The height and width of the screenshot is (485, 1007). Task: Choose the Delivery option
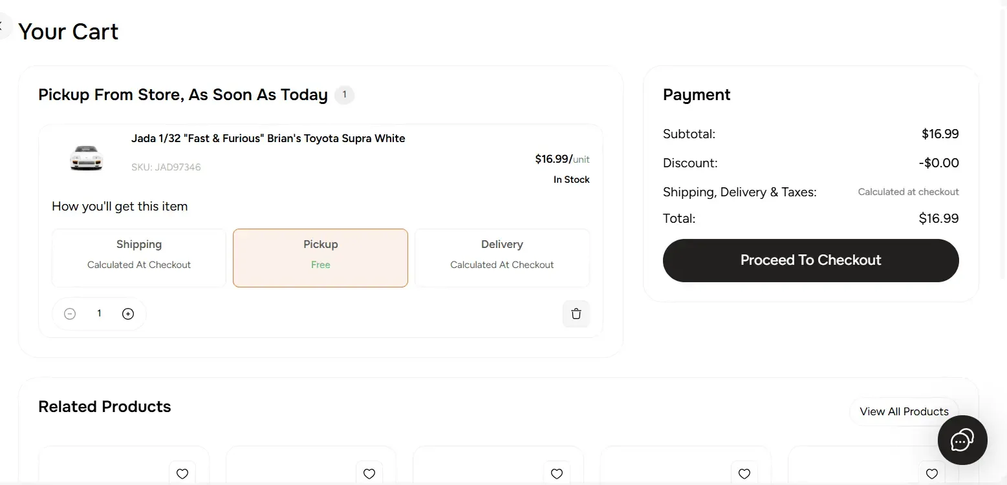click(x=501, y=258)
